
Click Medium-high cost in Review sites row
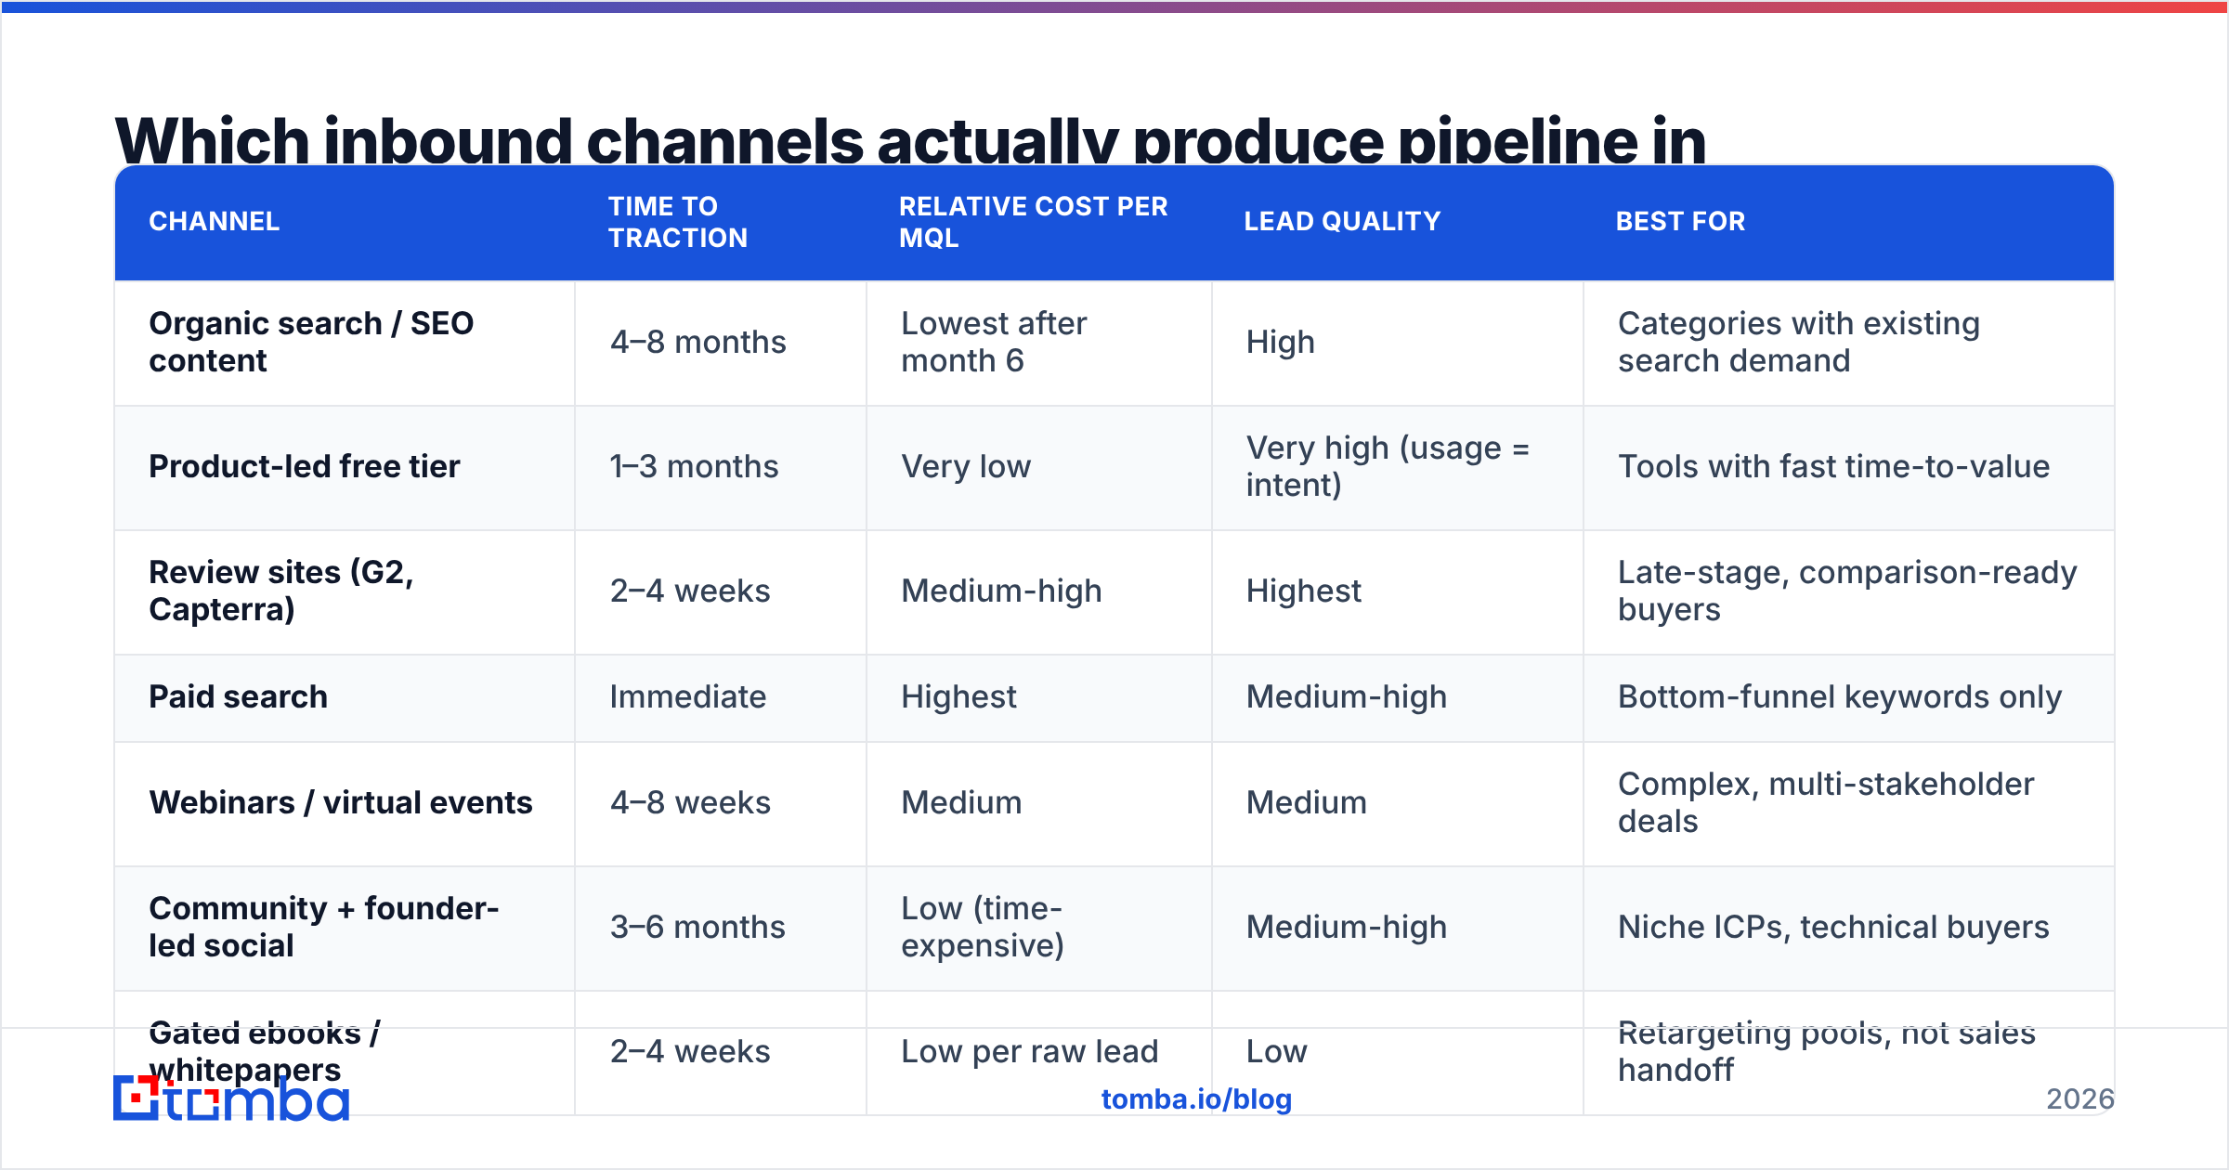tap(1039, 591)
